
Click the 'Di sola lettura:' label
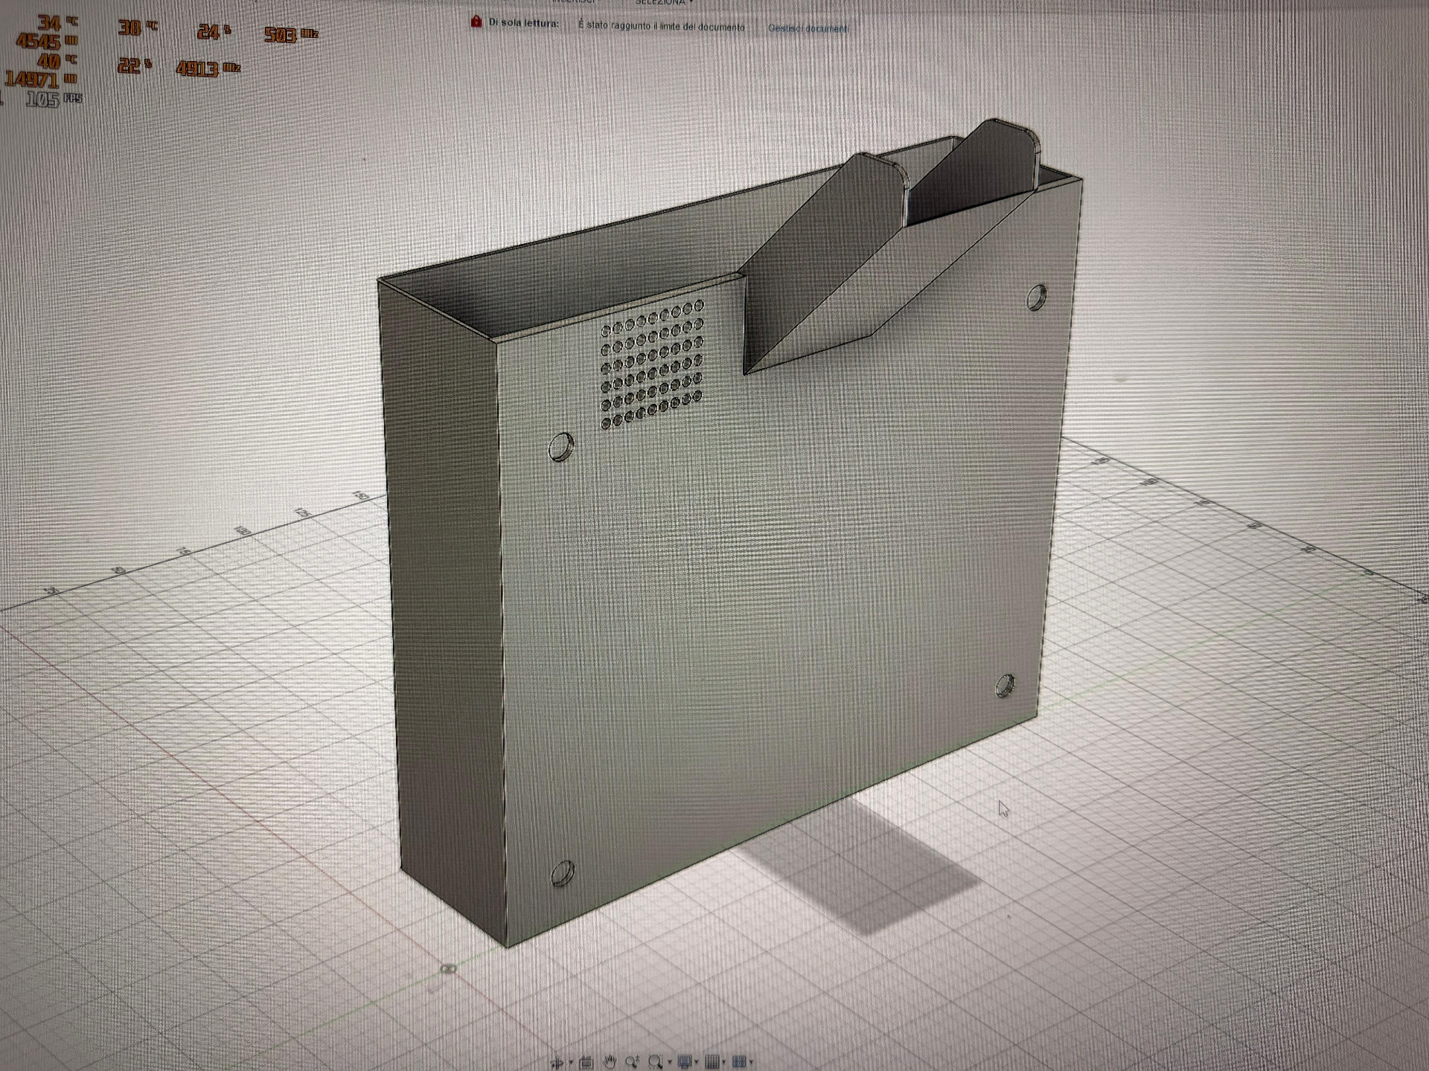(x=524, y=23)
